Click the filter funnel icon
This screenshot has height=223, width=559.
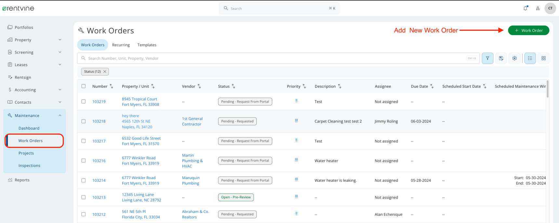pyautogui.click(x=487, y=58)
